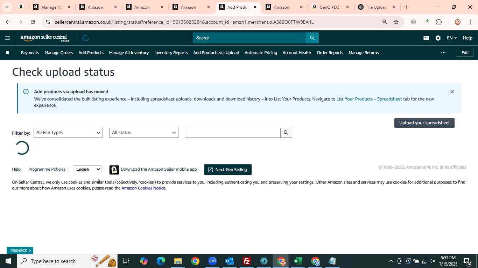478x268 pixels.
Task: Open Microsoft Edge from the taskbar
Action: pyautogui.click(x=161, y=261)
